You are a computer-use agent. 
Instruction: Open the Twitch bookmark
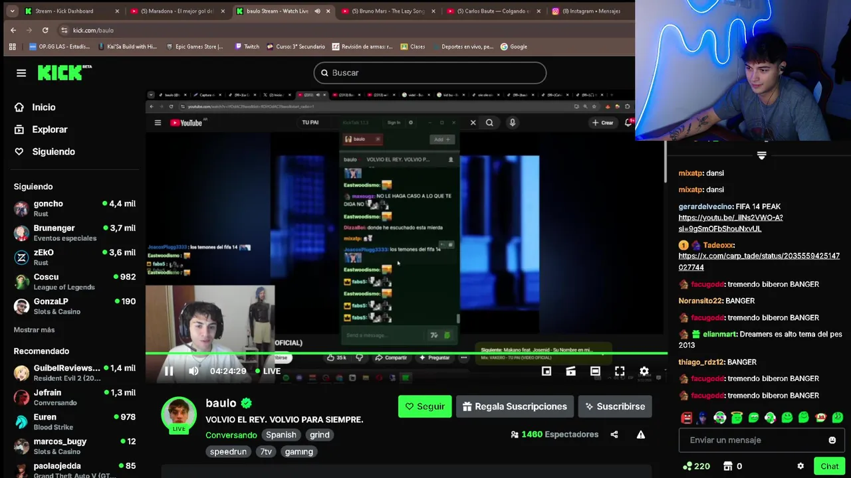click(247, 46)
